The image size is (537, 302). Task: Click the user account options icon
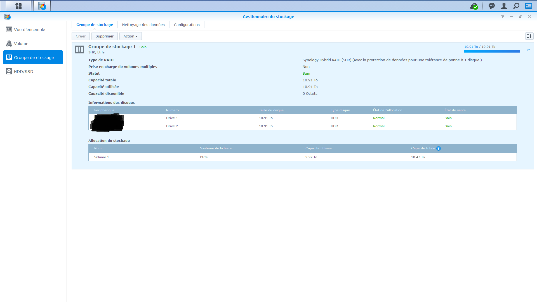point(504,6)
